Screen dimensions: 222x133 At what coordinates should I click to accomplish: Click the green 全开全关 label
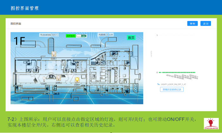71,36
